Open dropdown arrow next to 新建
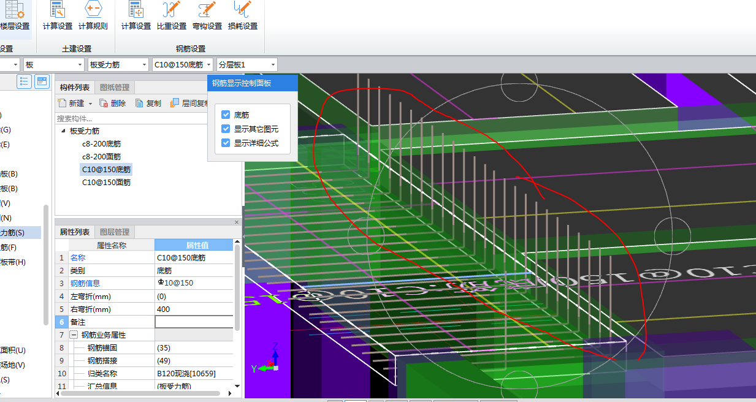This screenshot has width=756, height=402. pyautogui.click(x=90, y=104)
